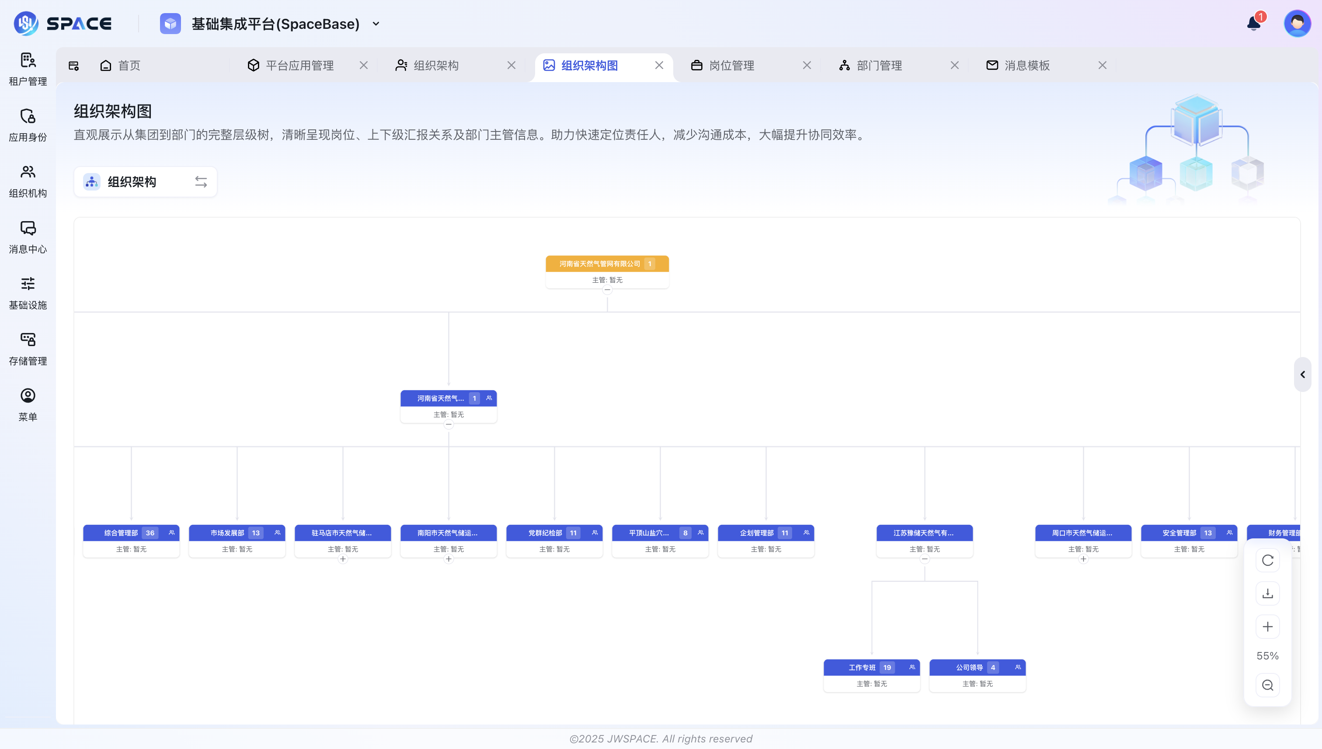Open 存储管理 in the sidebar
The width and height of the screenshot is (1322, 749).
[x=27, y=348]
